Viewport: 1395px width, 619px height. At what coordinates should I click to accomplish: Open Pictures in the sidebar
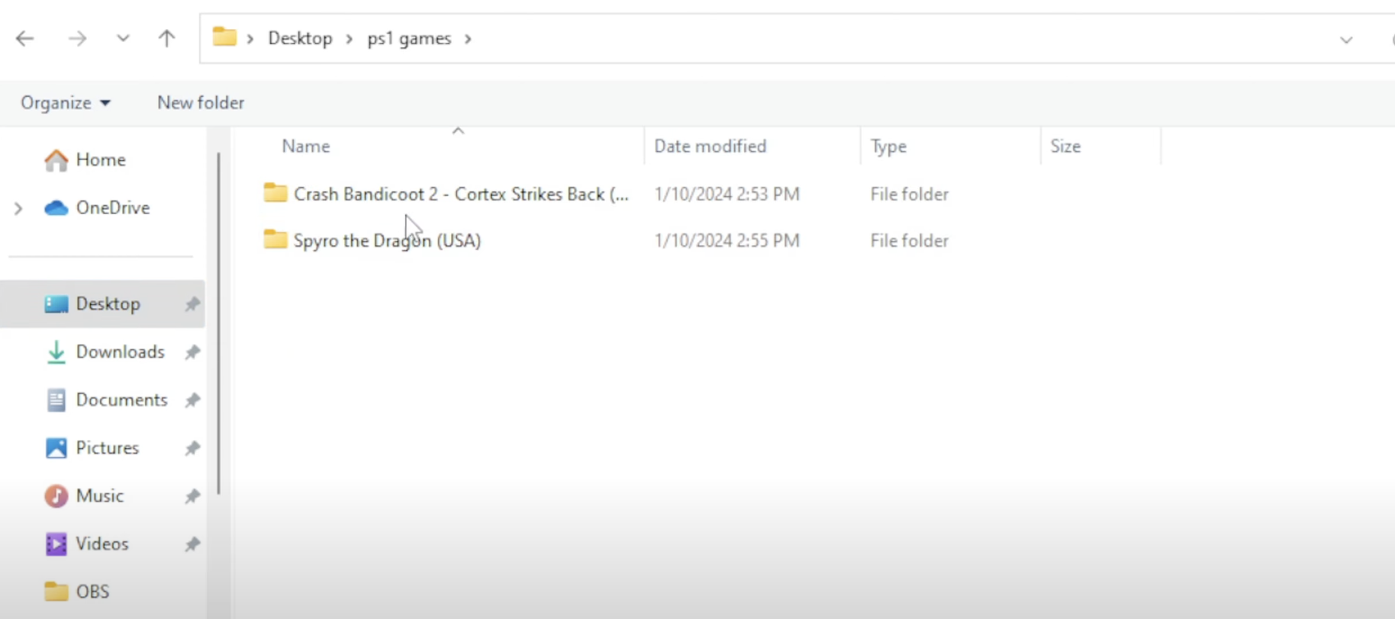(107, 447)
